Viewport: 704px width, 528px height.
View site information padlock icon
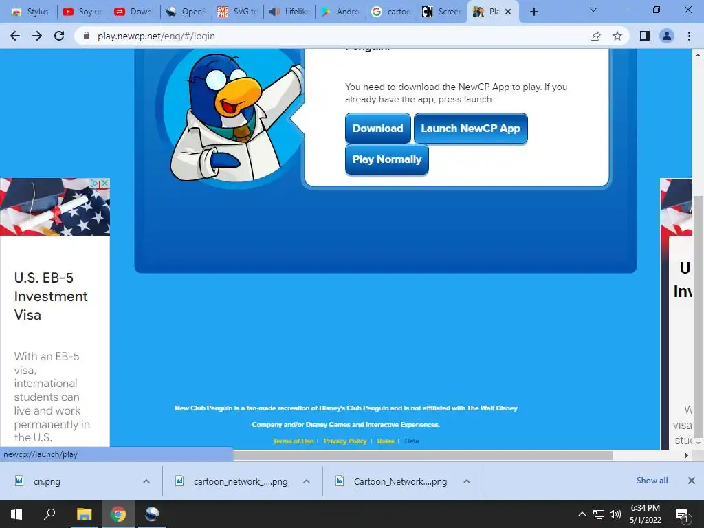[x=87, y=36]
